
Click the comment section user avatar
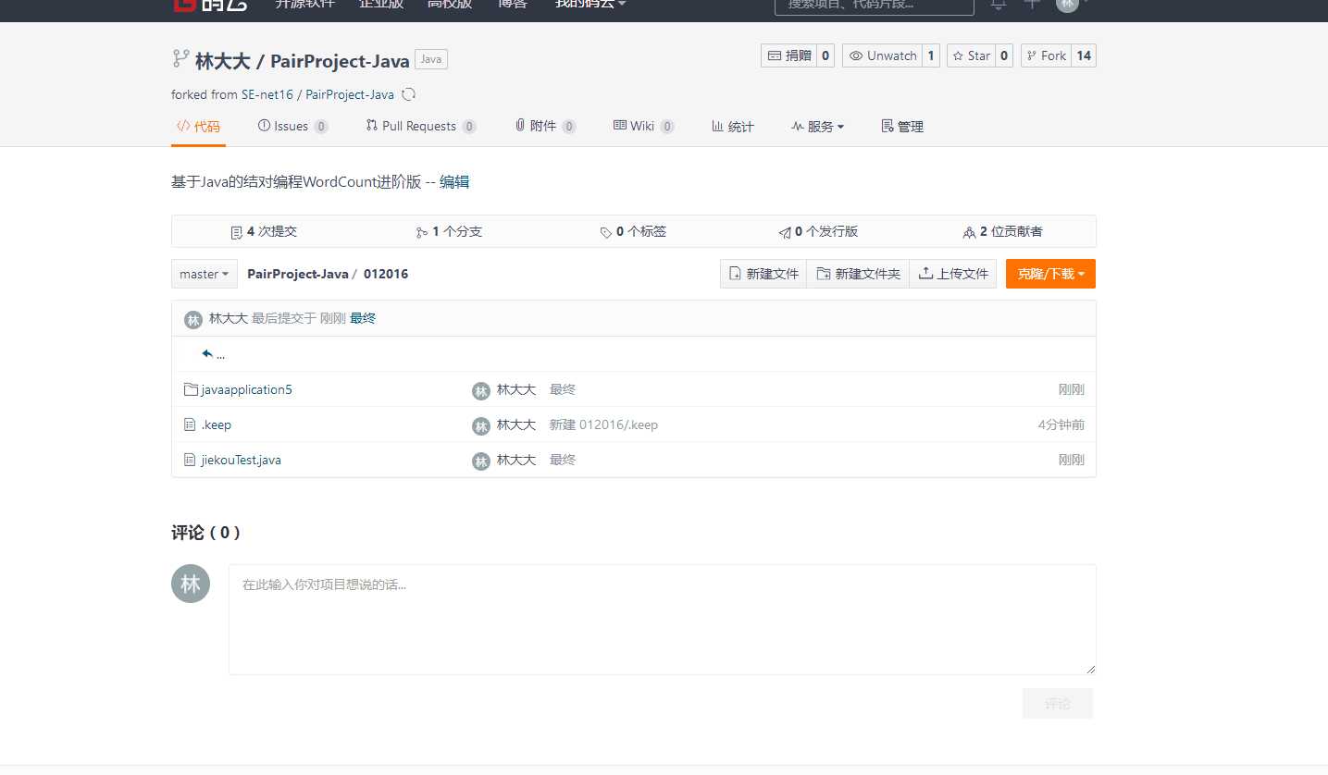(x=191, y=584)
